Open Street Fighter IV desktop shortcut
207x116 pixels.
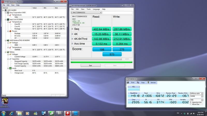coord(5,101)
